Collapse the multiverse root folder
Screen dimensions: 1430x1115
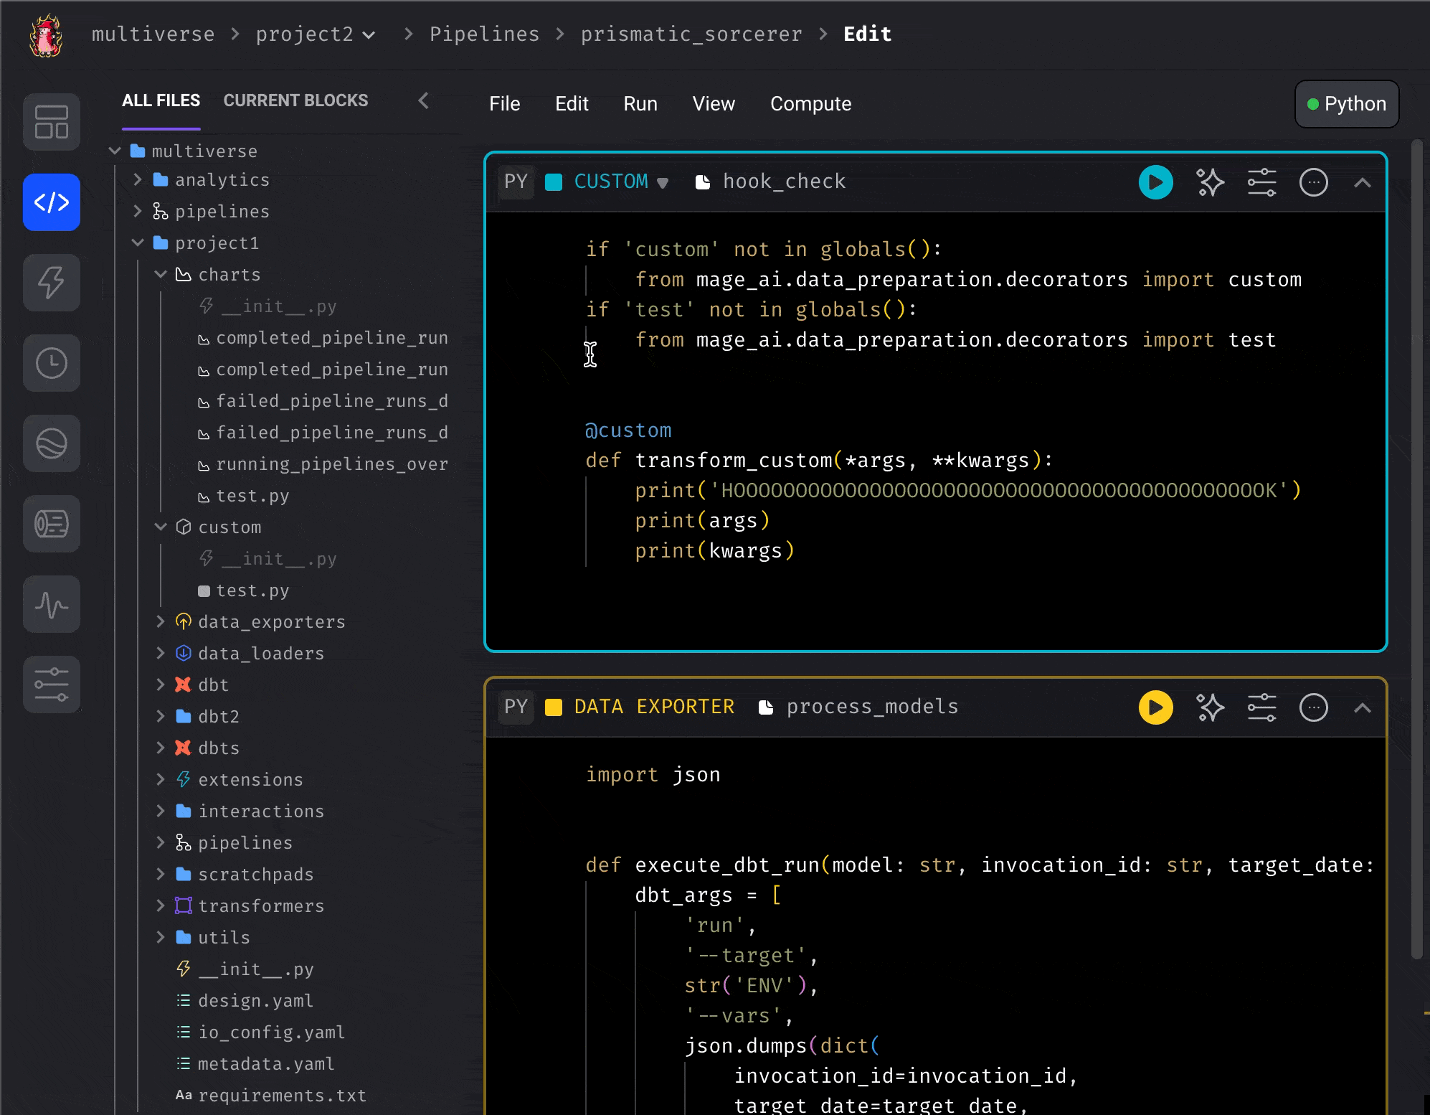tap(115, 151)
